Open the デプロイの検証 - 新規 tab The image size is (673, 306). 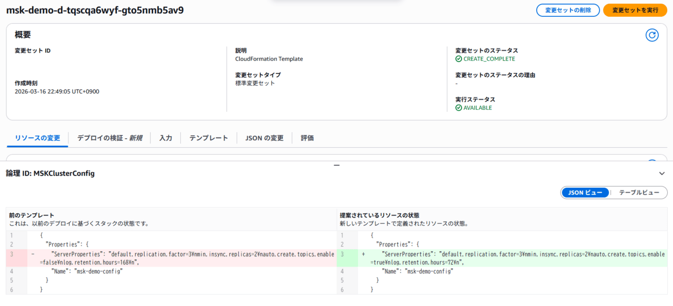click(109, 138)
